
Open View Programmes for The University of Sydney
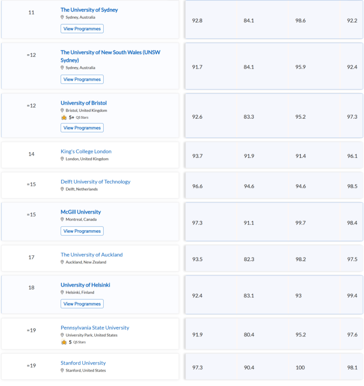click(82, 29)
